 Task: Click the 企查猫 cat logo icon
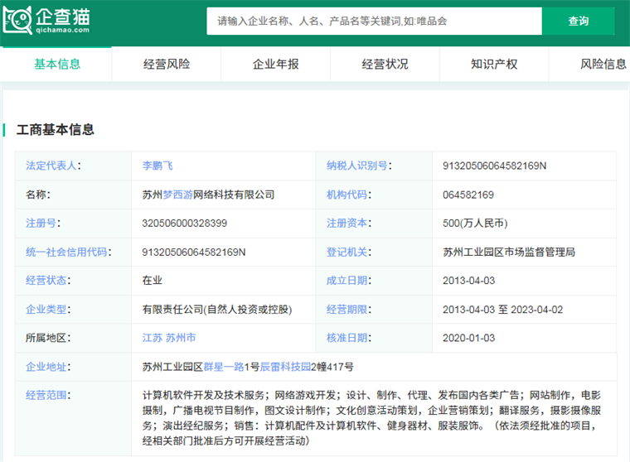pyautogui.click(x=17, y=20)
